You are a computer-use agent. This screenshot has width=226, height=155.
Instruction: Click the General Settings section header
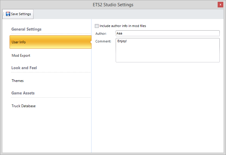[26, 29]
